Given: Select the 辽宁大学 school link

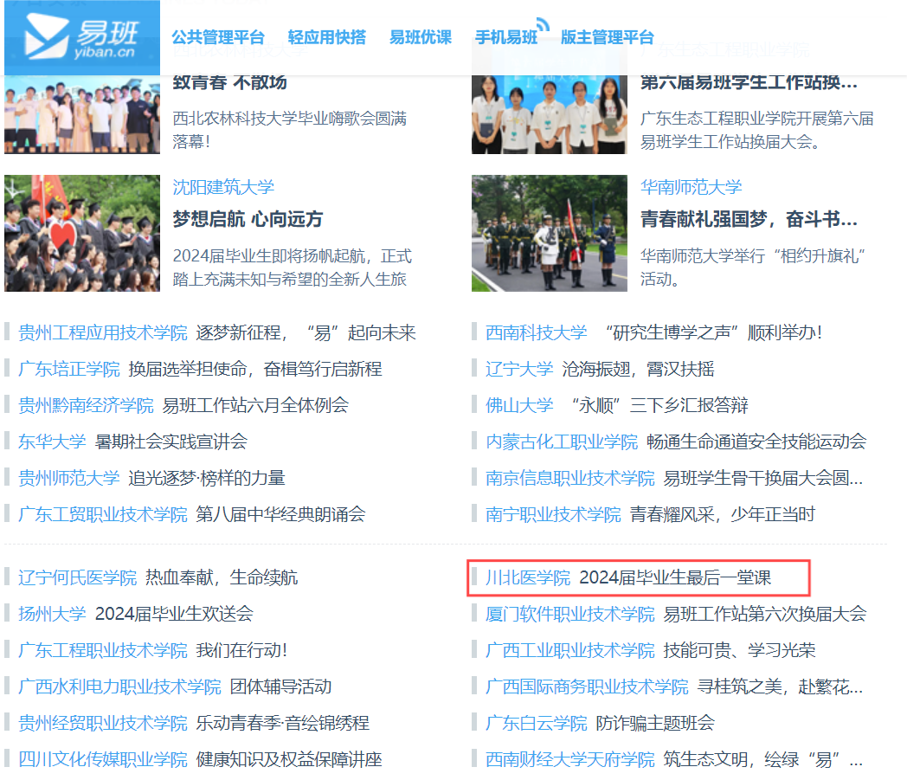Looking at the screenshot, I should 518,370.
